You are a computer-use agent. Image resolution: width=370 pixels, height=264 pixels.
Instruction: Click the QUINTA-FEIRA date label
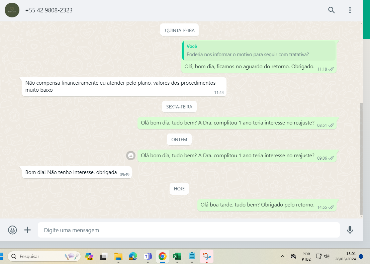click(180, 30)
